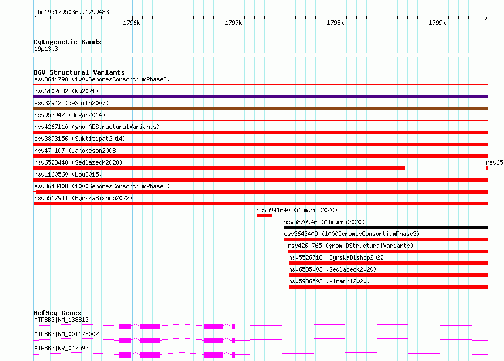The height and width of the screenshot is (361, 504).
Task: Click the purple nsv6102682 variant bar
Action: click(x=260, y=97)
